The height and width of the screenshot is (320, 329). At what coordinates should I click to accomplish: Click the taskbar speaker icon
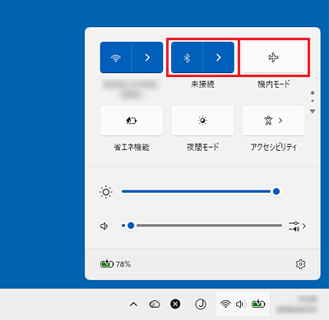tap(241, 304)
